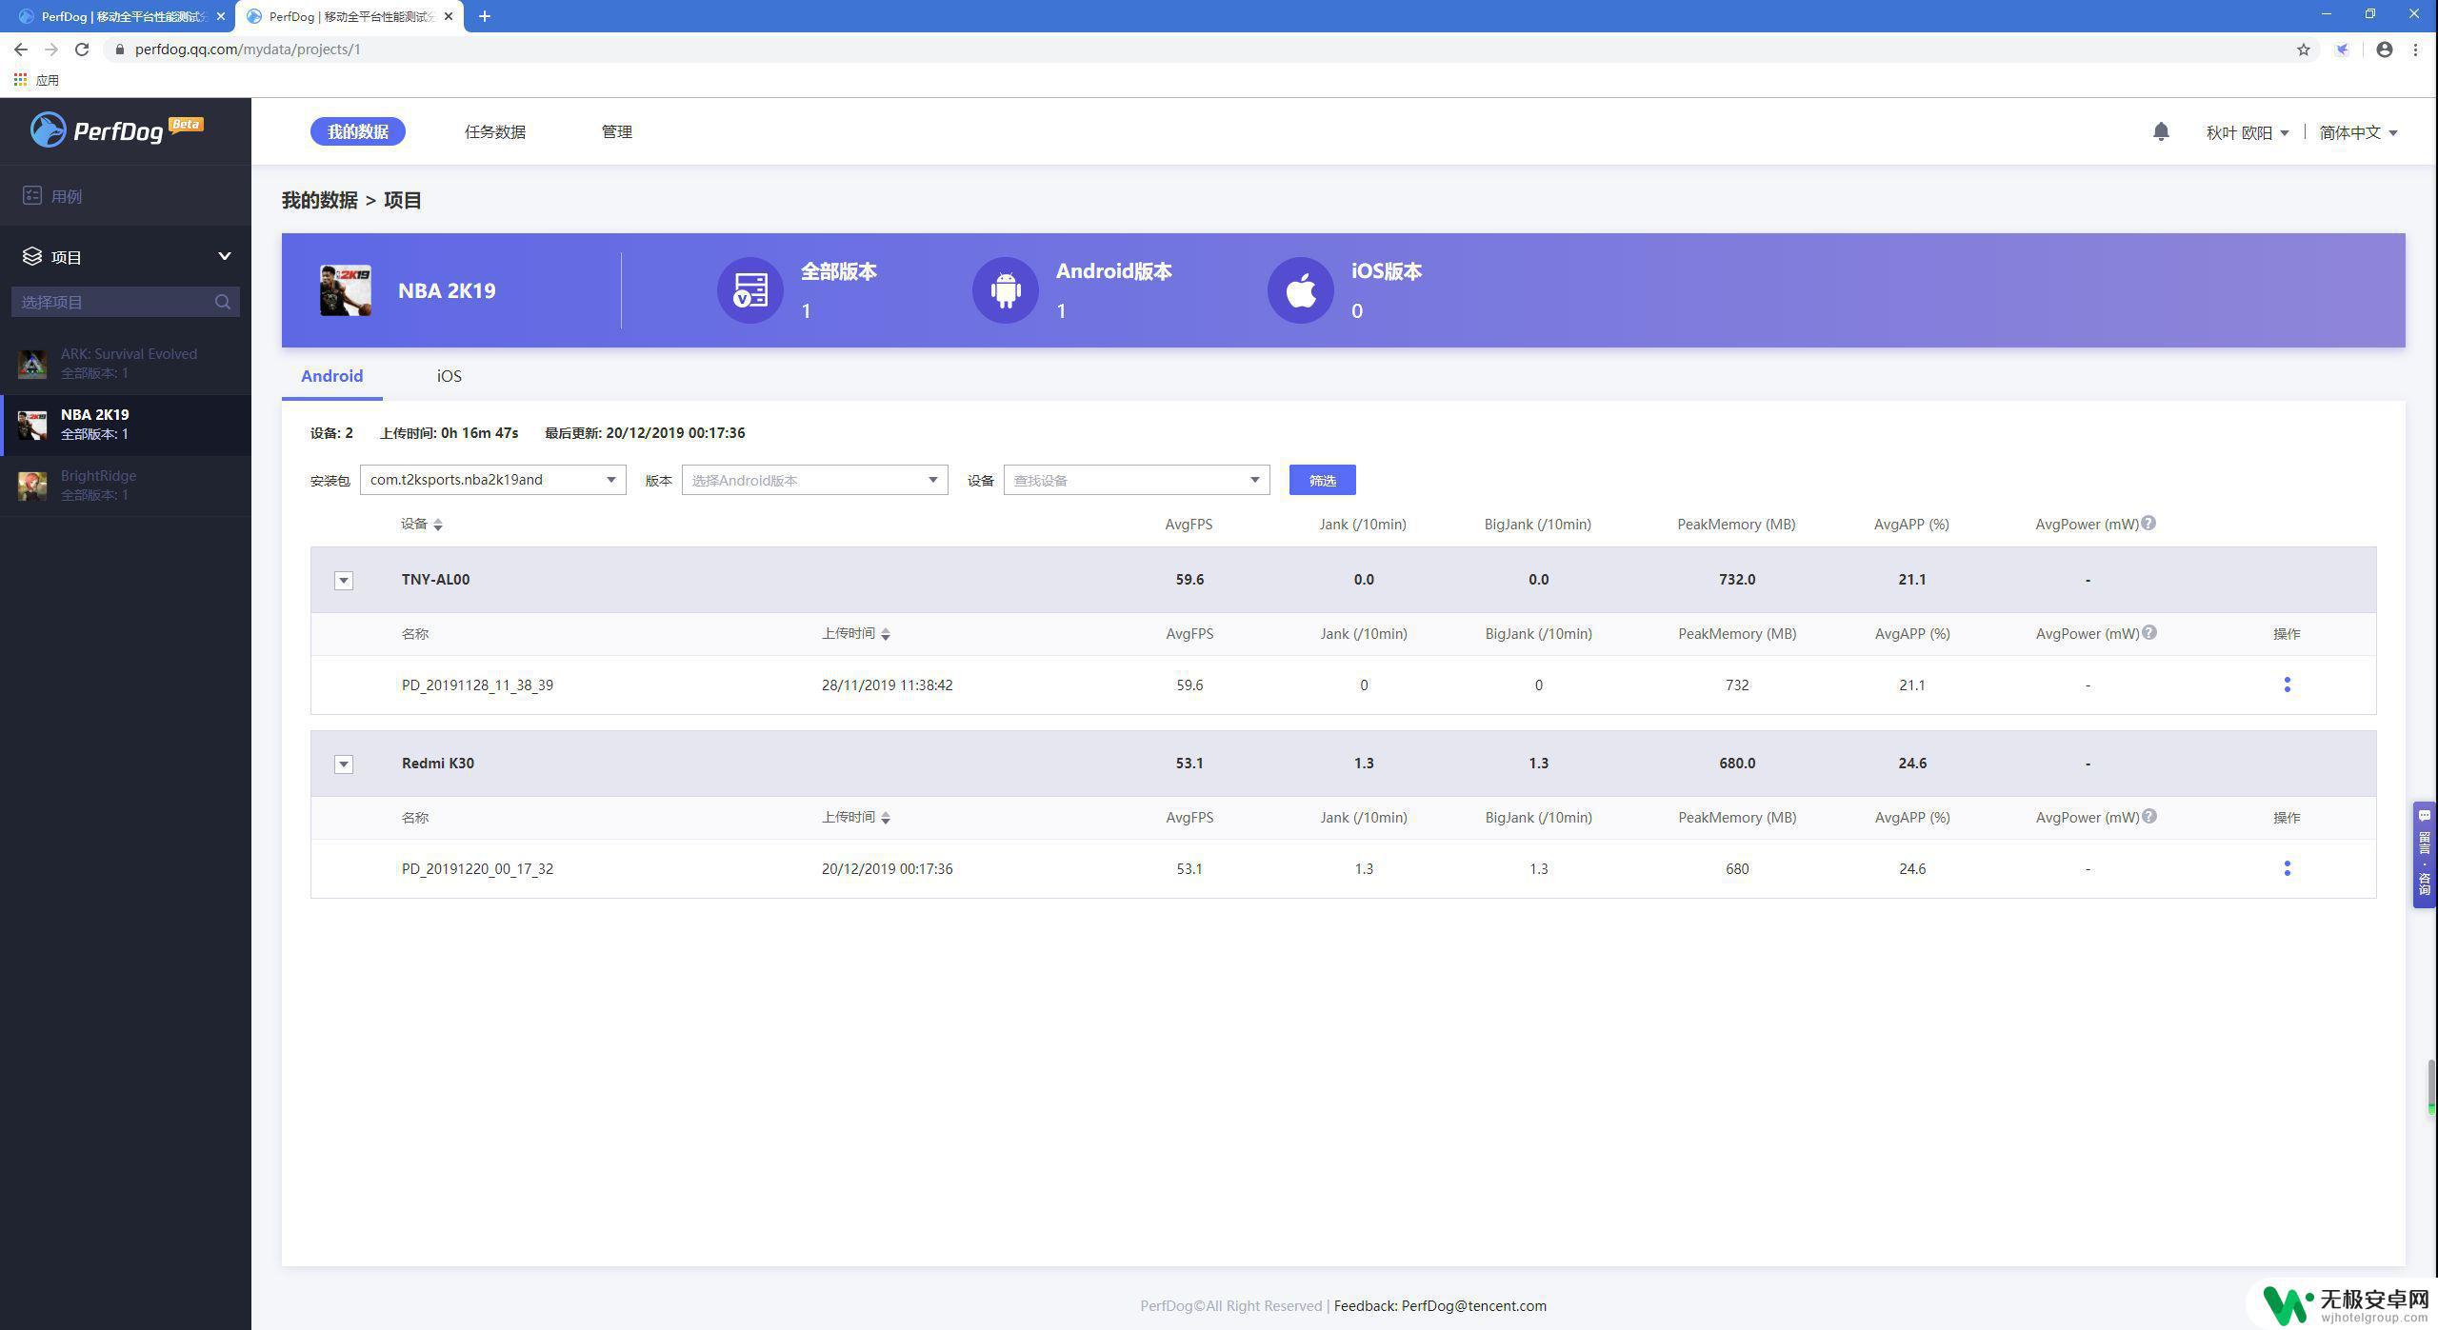Open the notification bell
2438x1330 pixels.
(x=2161, y=131)
